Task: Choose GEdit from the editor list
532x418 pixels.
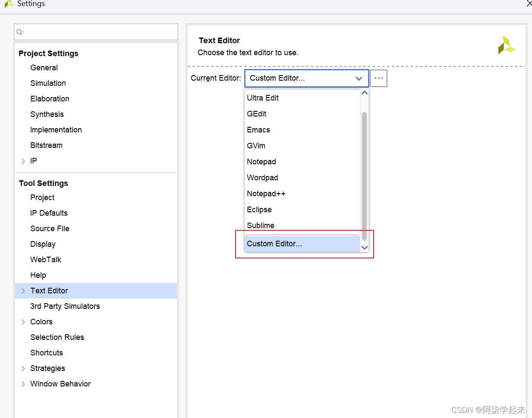Action: click(x=302, y=114)
